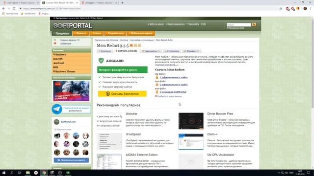Viewport: 314px width, 176px height.
Task: Click 'Подписаться на канал' Telegram banner
Action: coord(76,109)
